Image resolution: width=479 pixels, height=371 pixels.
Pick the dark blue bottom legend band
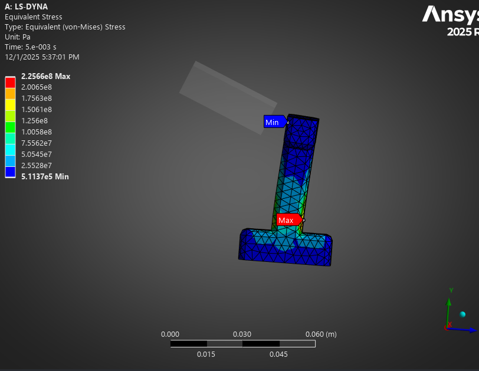pyautogui.click(x=10, y=172)
